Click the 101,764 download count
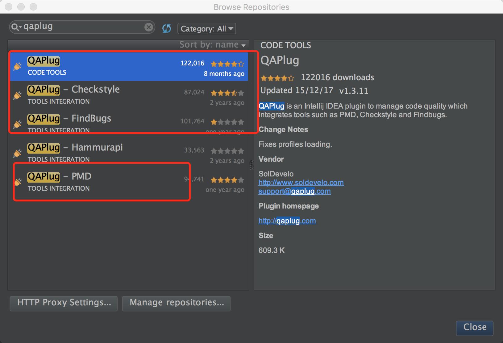This screenshot has height=343, width=503. click(x=192, y=121)
